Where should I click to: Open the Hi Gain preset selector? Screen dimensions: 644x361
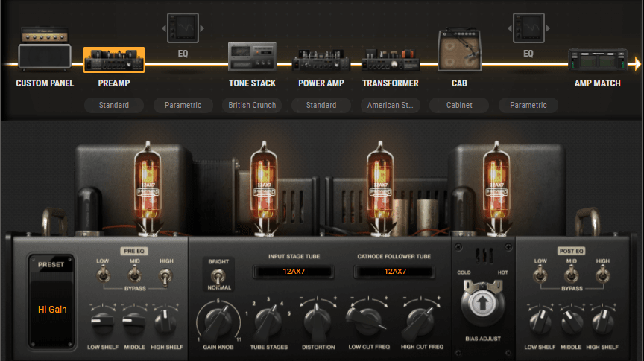tap(51, 310)
